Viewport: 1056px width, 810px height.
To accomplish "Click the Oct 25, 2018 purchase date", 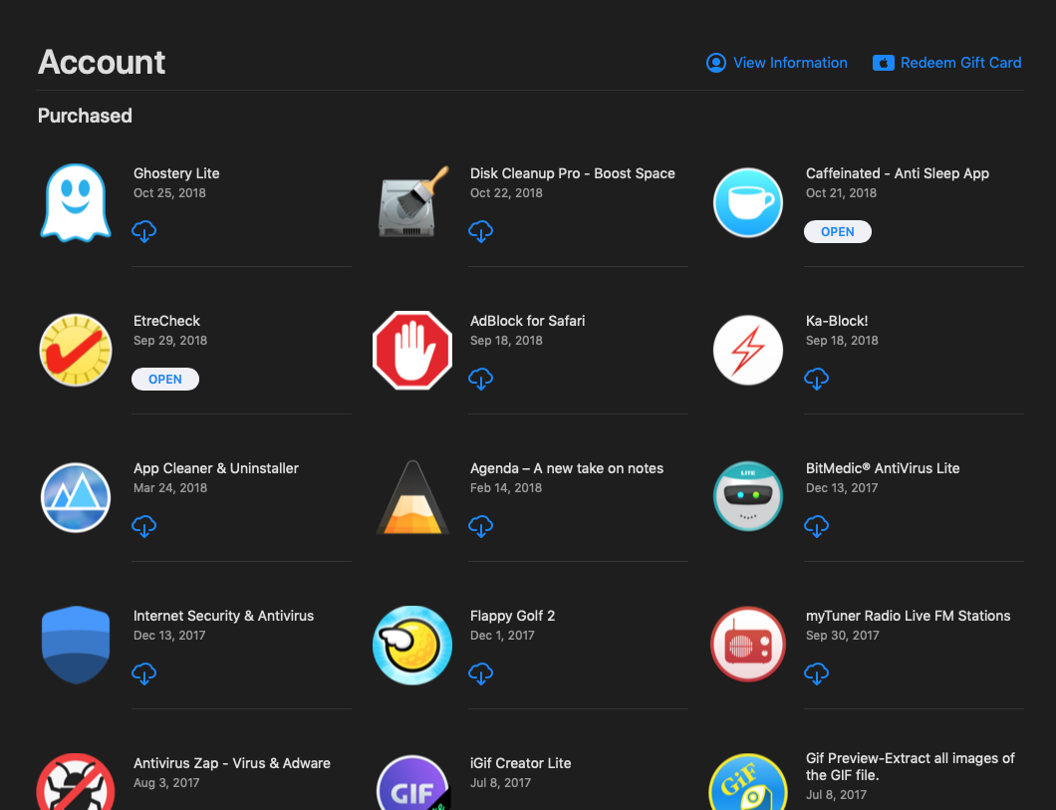I will 169,192.
